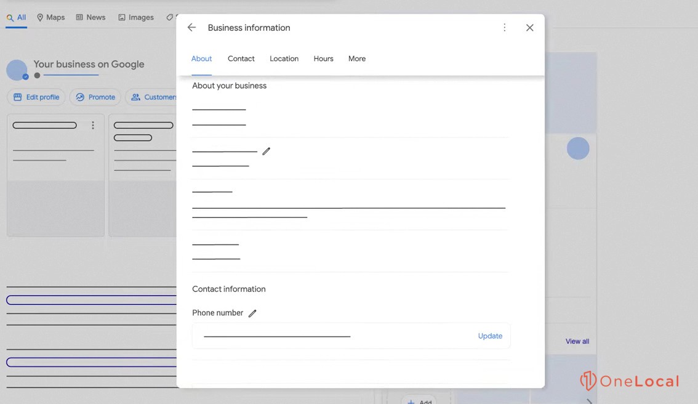This screenshot has height=404, width=698.
Task: Go to the Hours tab
Action: [323, 59]
